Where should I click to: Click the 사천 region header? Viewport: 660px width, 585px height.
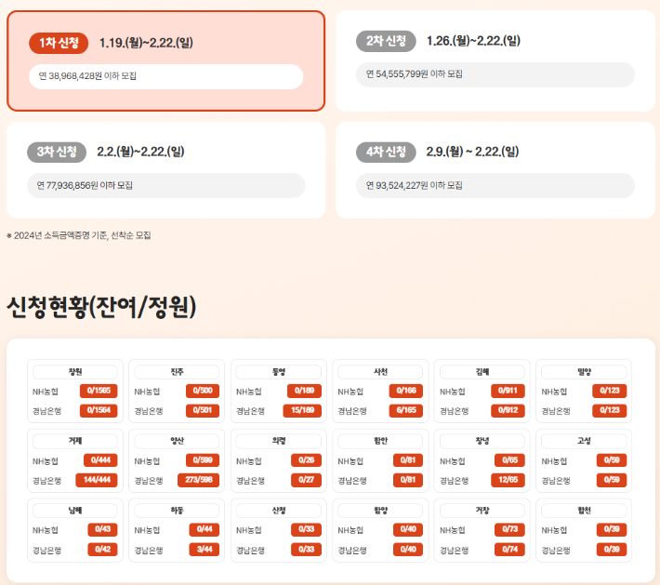pyautogui.click(x=380, y=372)
